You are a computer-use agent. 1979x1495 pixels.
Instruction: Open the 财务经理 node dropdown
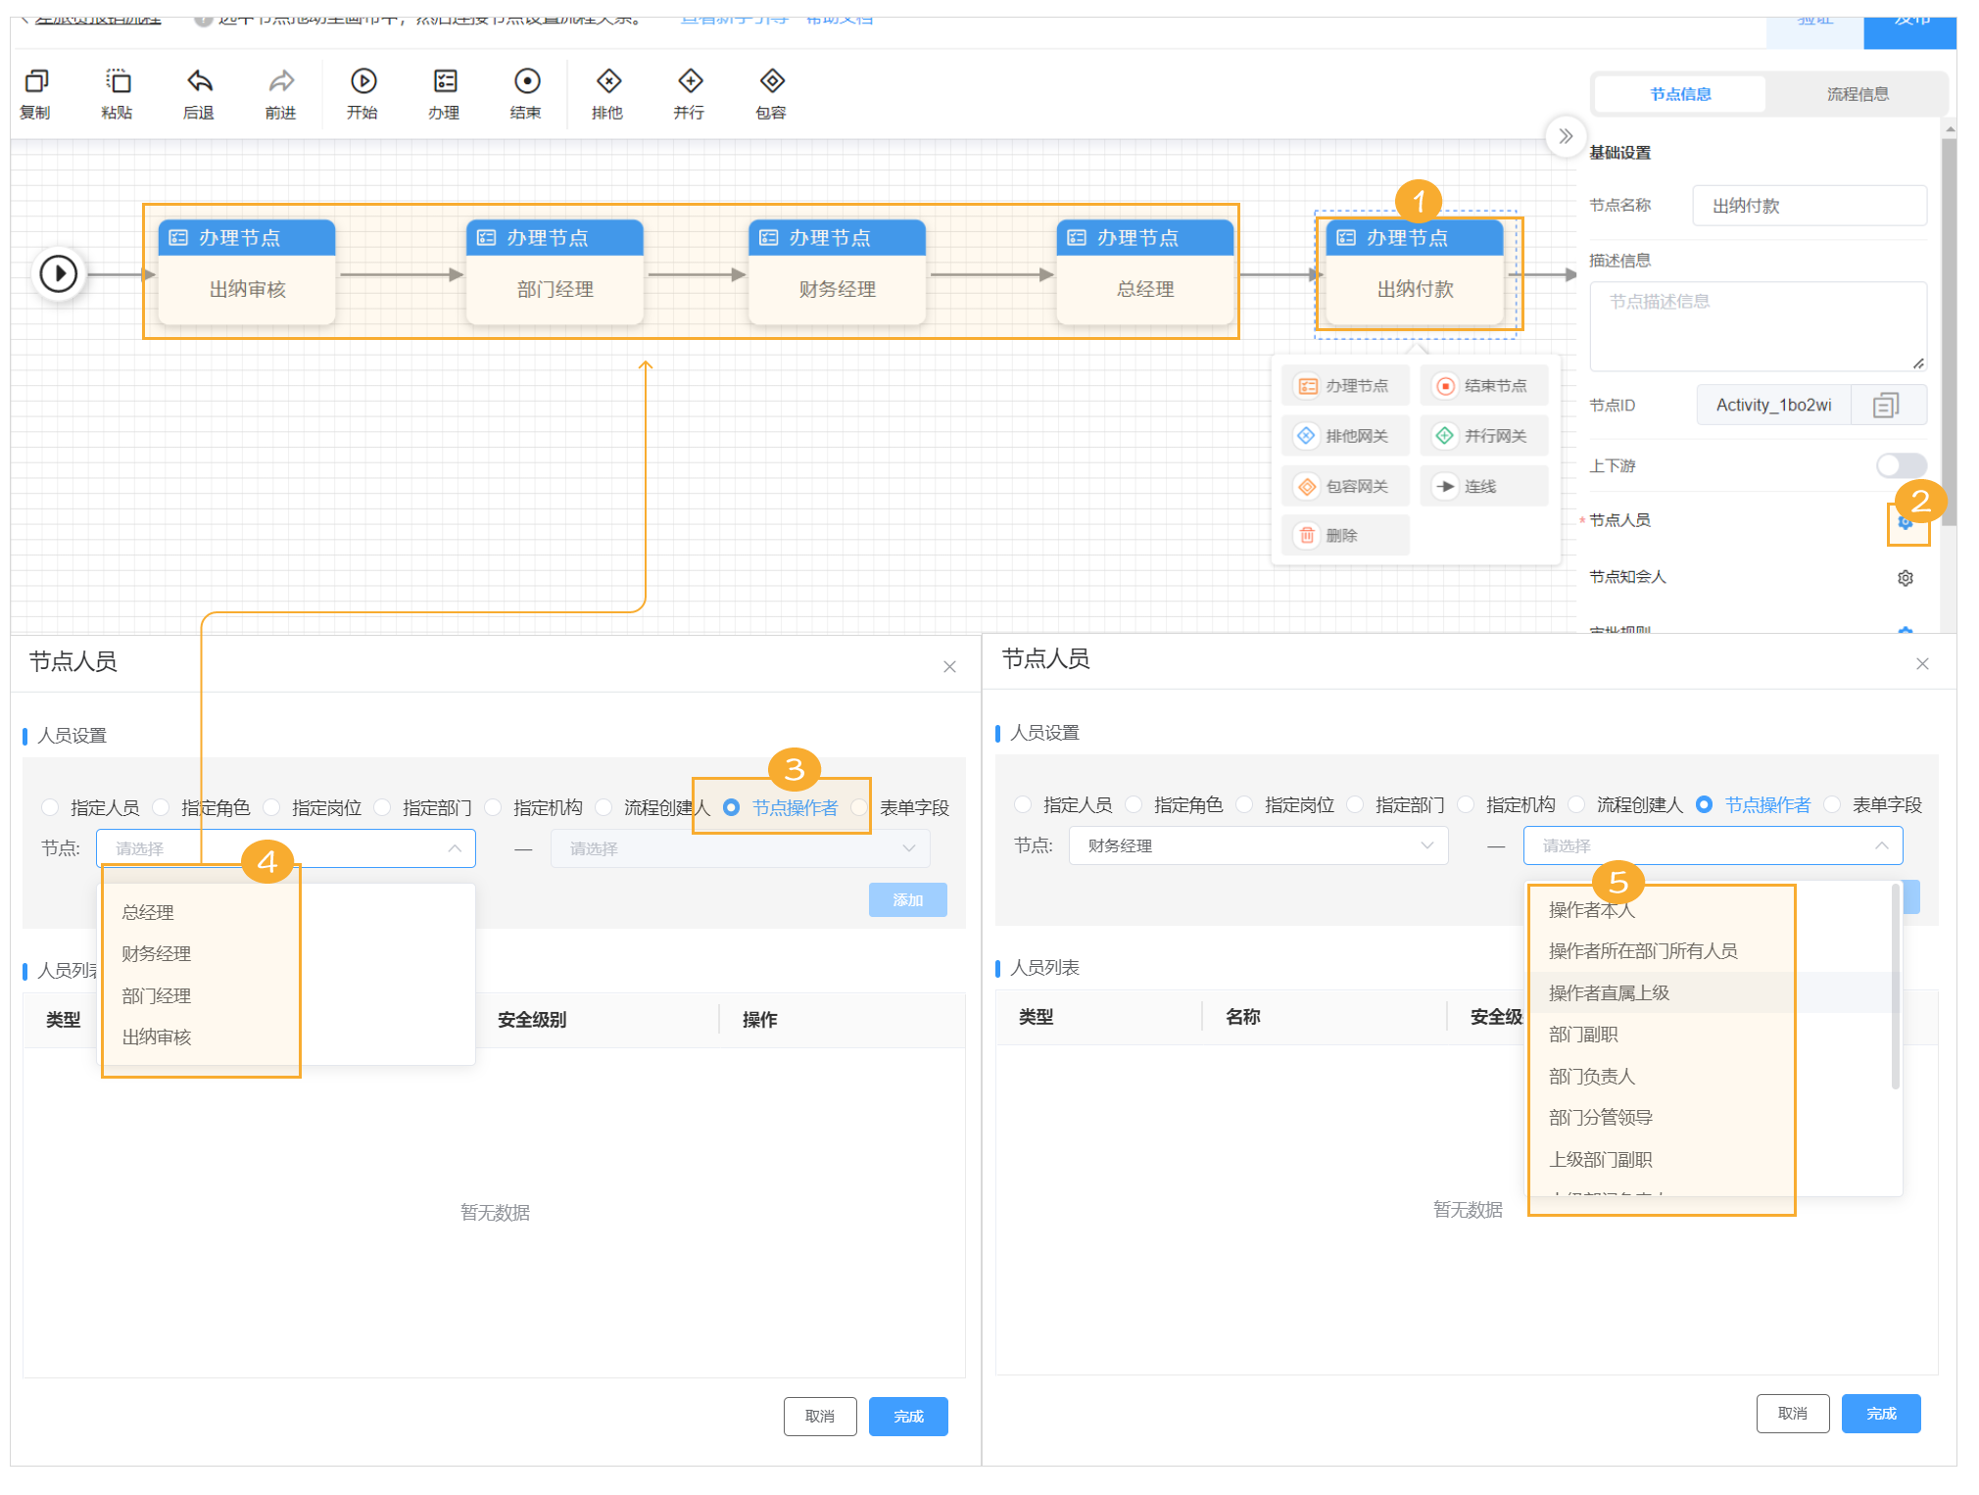click(1258, 845)
